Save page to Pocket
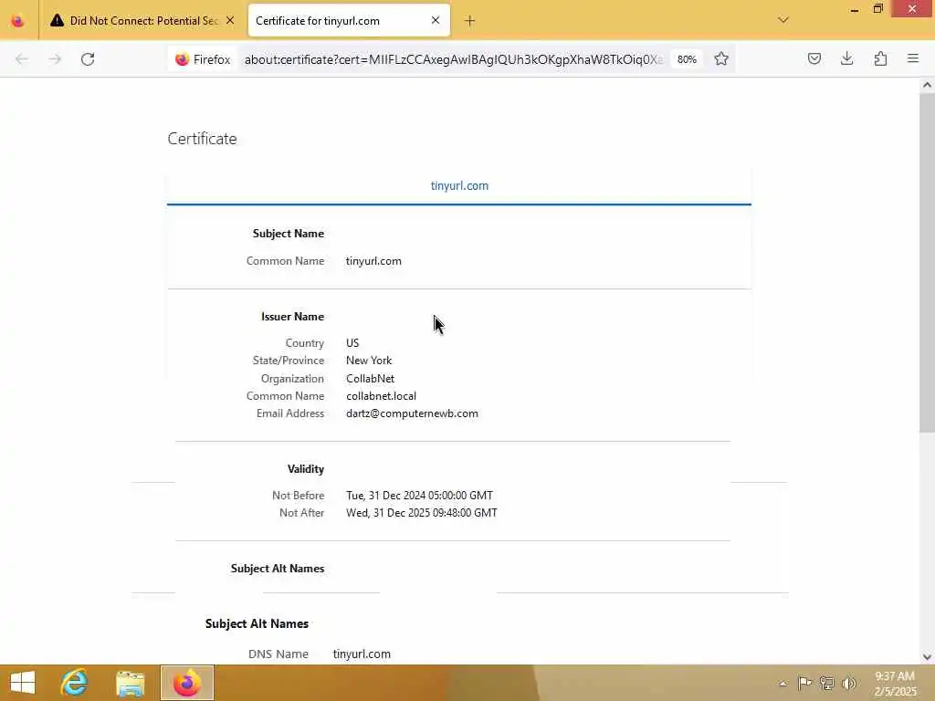The width and height of the screenshot is (935, 701). (x=814, y=58)
